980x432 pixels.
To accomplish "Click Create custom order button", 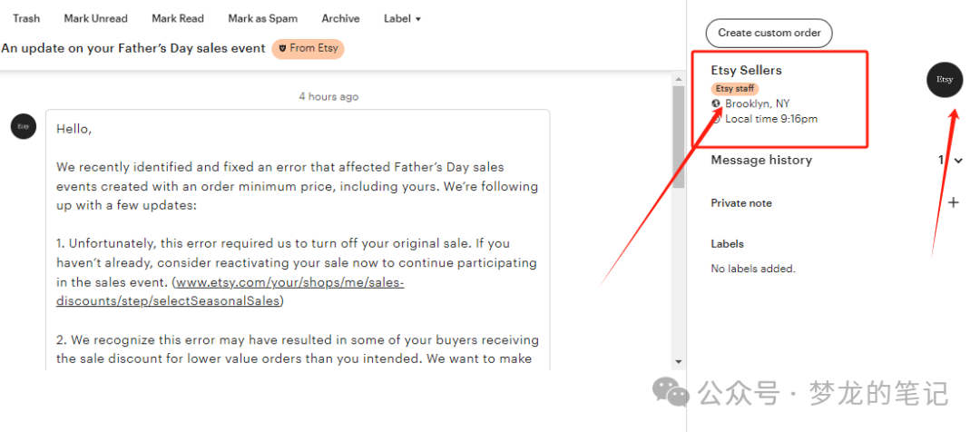I will [769, 34].
